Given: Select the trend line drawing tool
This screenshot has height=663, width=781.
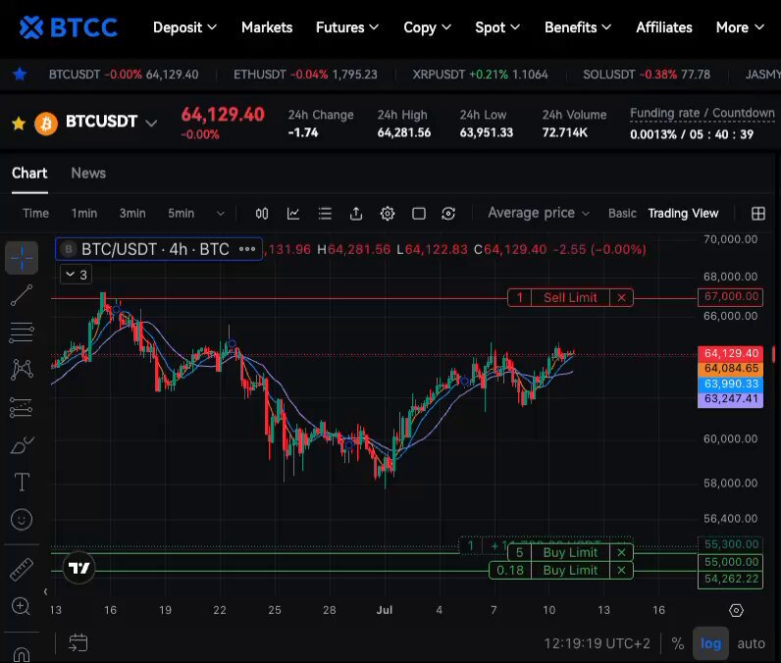Looking at the screenshot, I should coord(22,295).
